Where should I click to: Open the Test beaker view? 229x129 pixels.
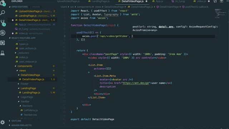click(x=3, y=53)
